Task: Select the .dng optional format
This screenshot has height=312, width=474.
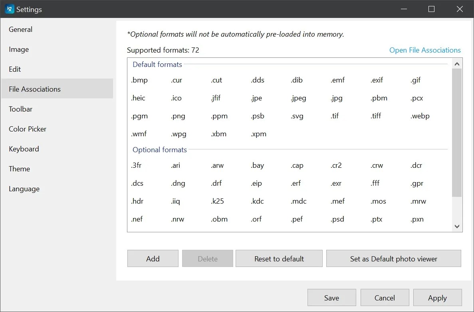Action: pos(178,183)
